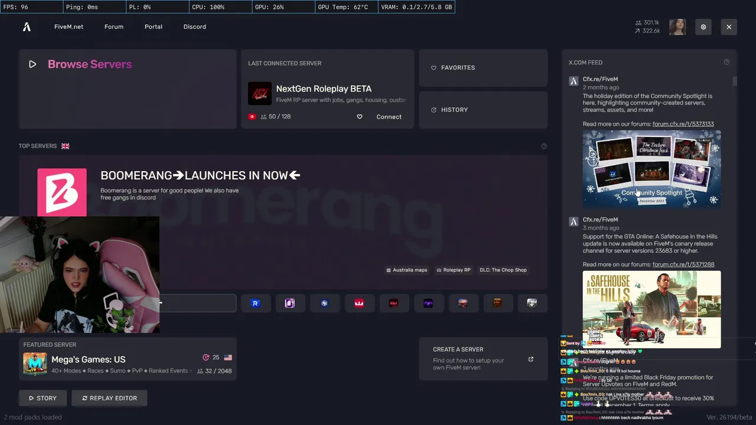Select the blue cube server icon
Image resolution: width=756 pixels, height=425 pixels.
(324, 303)
